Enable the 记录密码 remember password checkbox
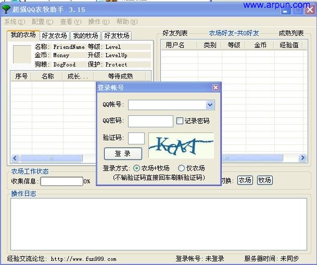This screenshot has height=265, width=317. coord(180,121)
